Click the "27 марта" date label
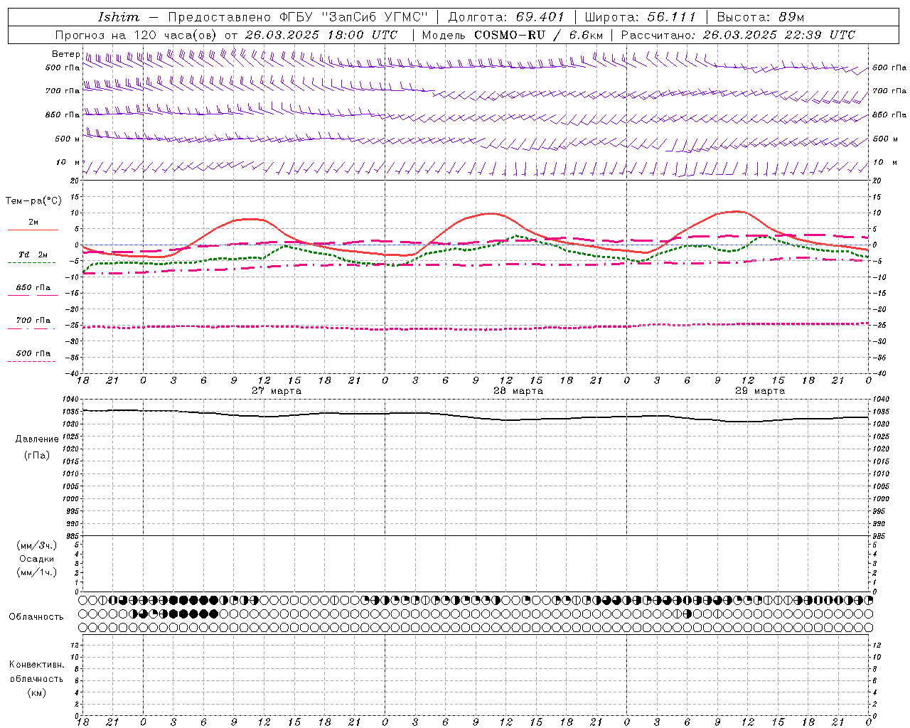 click(277, 391)
